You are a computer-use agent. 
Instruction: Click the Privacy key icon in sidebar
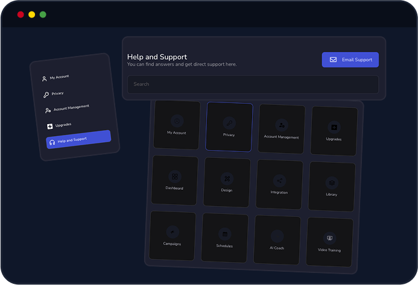coord(46,95)
